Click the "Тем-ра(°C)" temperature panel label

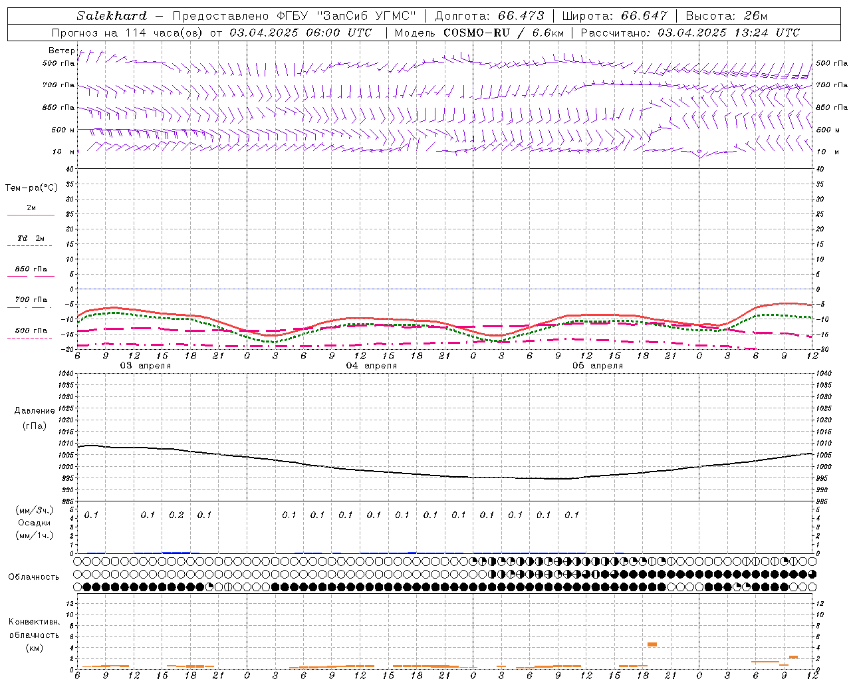(31, 188)
